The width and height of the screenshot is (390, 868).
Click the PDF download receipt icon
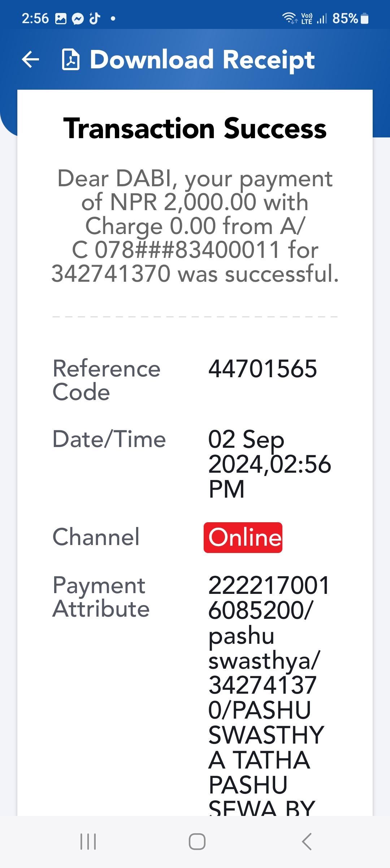(71, 59)
